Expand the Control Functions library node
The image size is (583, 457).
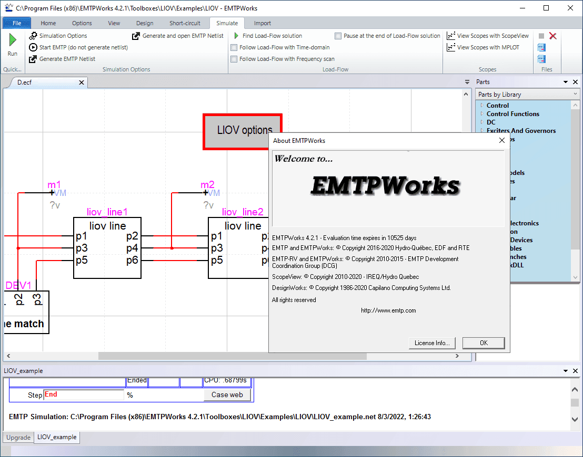pos(482,113)
